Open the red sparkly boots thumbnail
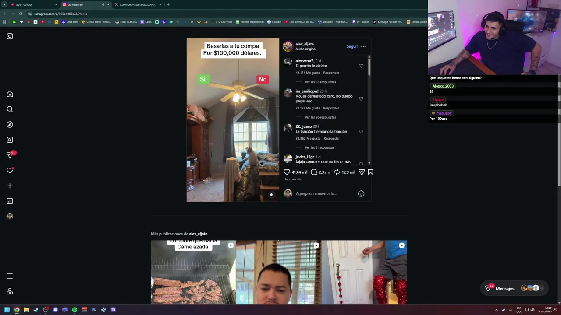 (364, 272)
